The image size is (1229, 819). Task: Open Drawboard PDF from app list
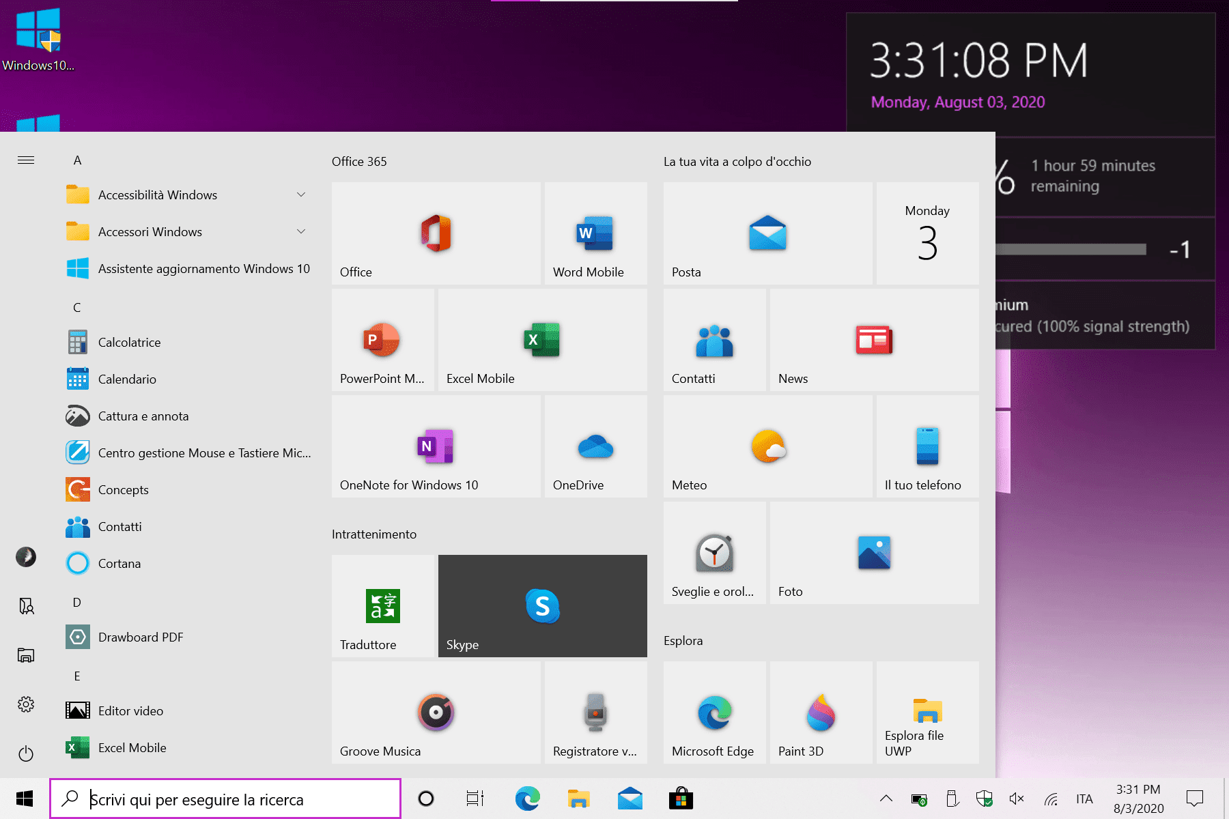(141, 637)
